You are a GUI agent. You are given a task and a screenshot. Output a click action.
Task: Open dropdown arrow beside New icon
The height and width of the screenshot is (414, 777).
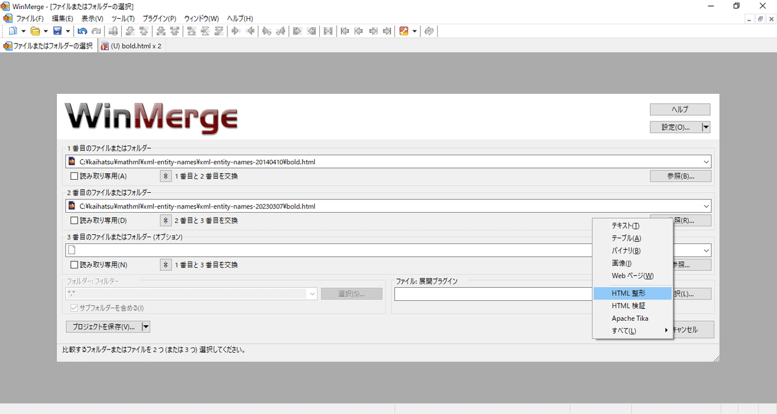point(23,31)
